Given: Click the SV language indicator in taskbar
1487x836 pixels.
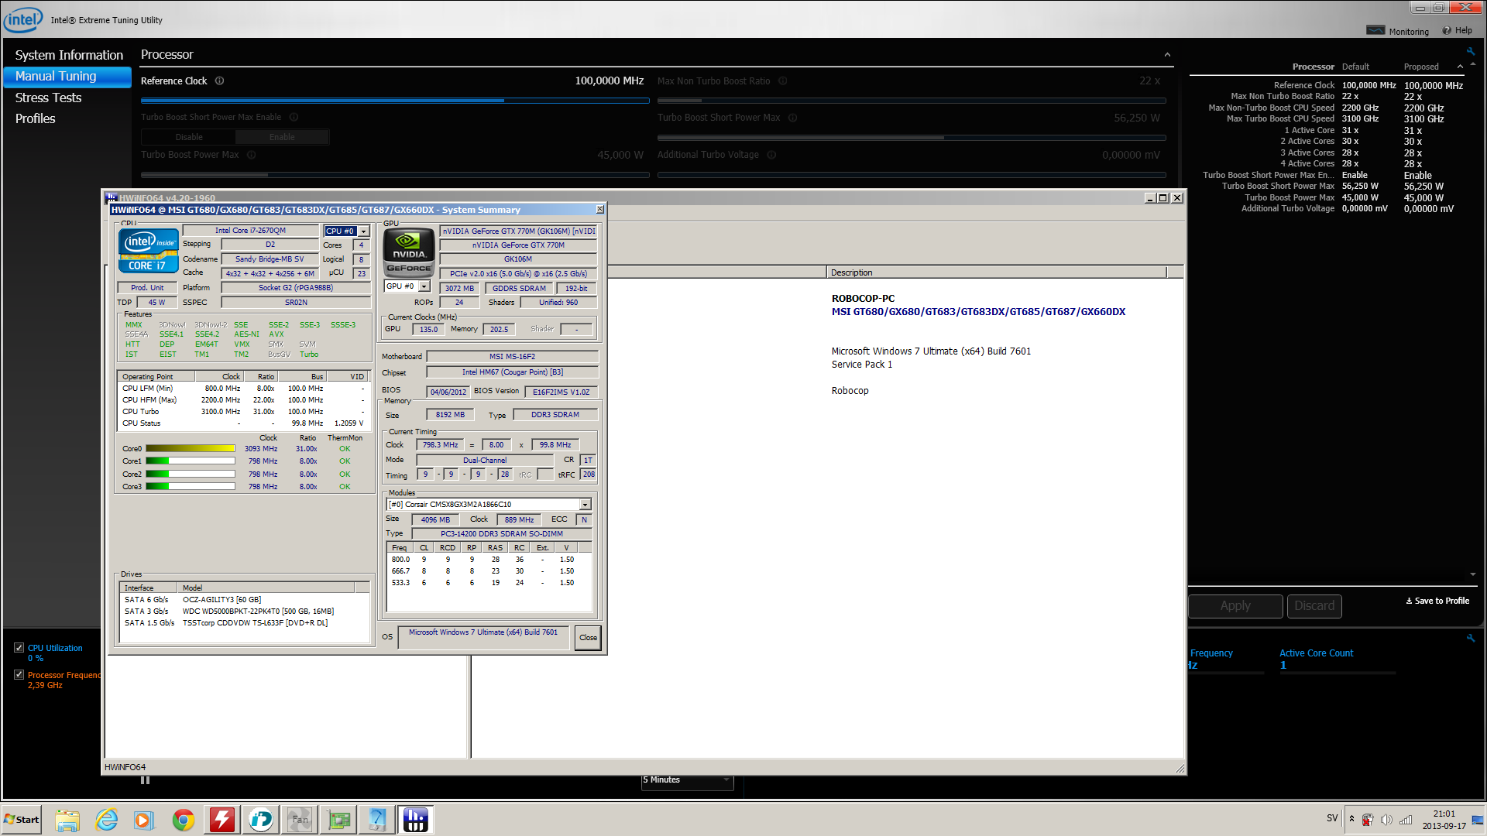Looking at the screenshot, I should [1332, 818].
